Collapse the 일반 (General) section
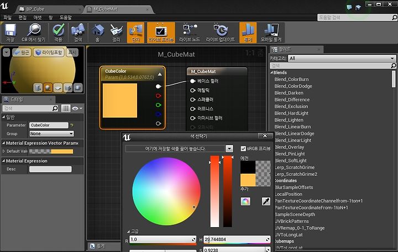The image size is (398, 252). 3,117
